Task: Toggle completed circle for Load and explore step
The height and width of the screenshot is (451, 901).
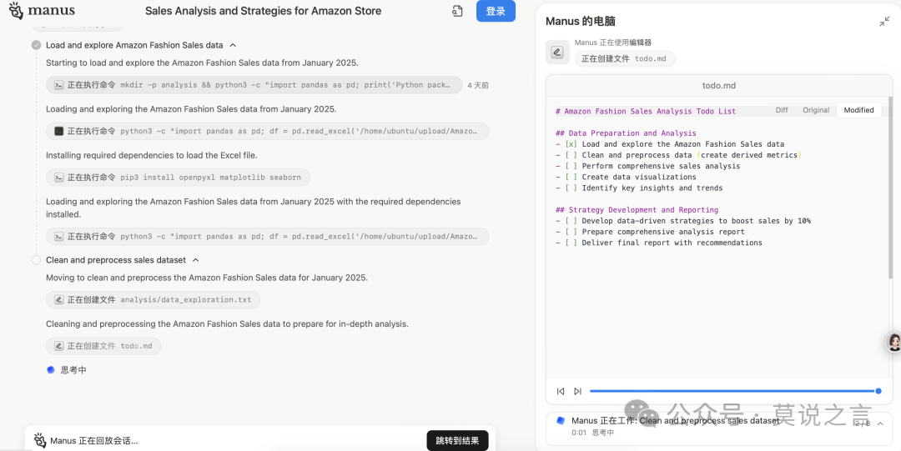Action: click(x=36, y=45)
